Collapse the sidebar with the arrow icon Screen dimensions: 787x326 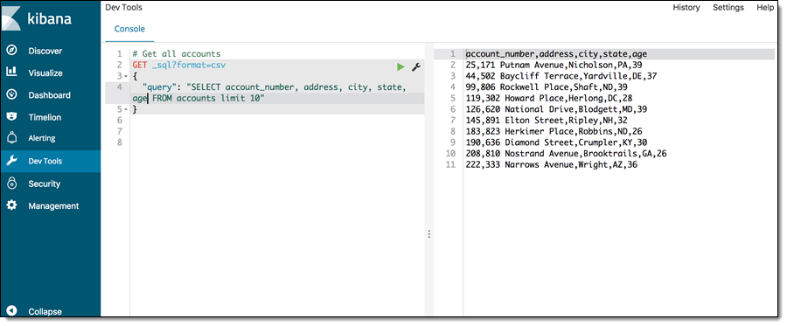[x=11, y=311]
